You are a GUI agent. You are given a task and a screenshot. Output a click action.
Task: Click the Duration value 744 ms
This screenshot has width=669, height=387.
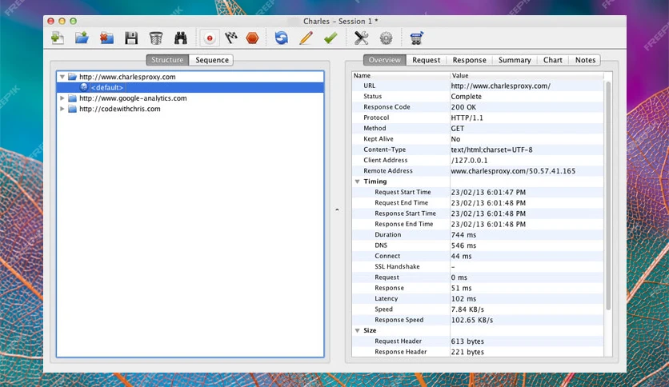click(463, 235)
